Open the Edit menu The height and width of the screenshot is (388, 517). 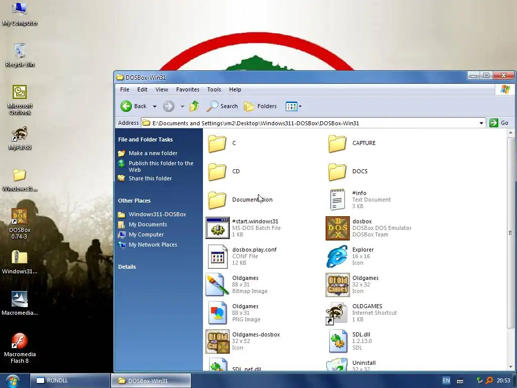[x=142, y=89]
